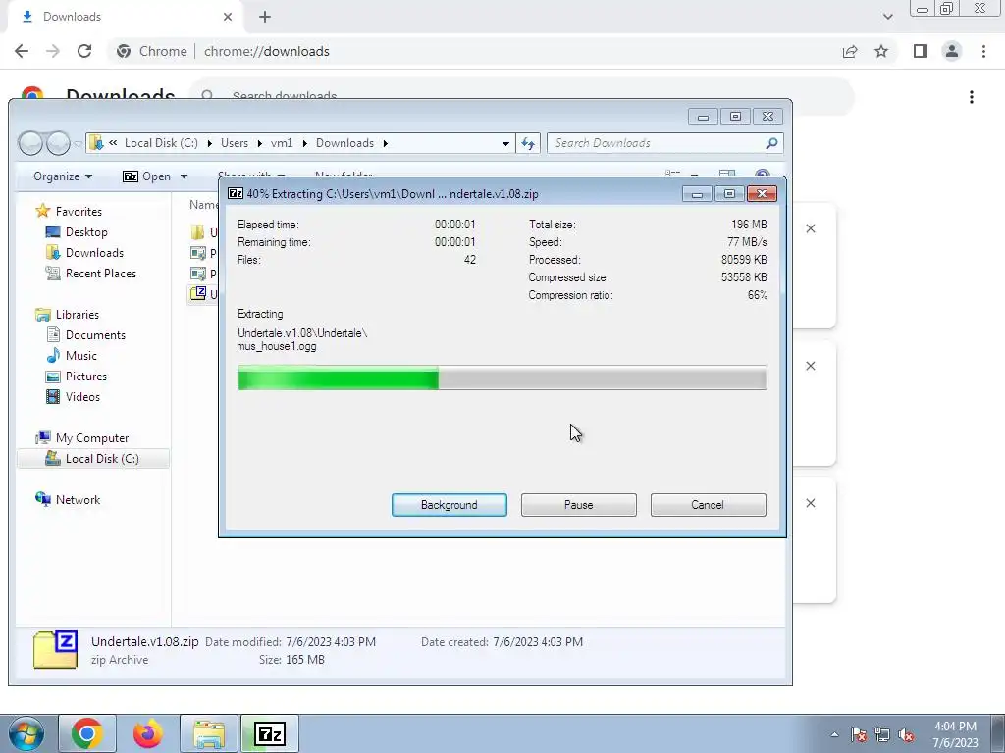Viewport: 1005px width, 753px height.
Task: Click the Libraries heading
Action: 68,315
